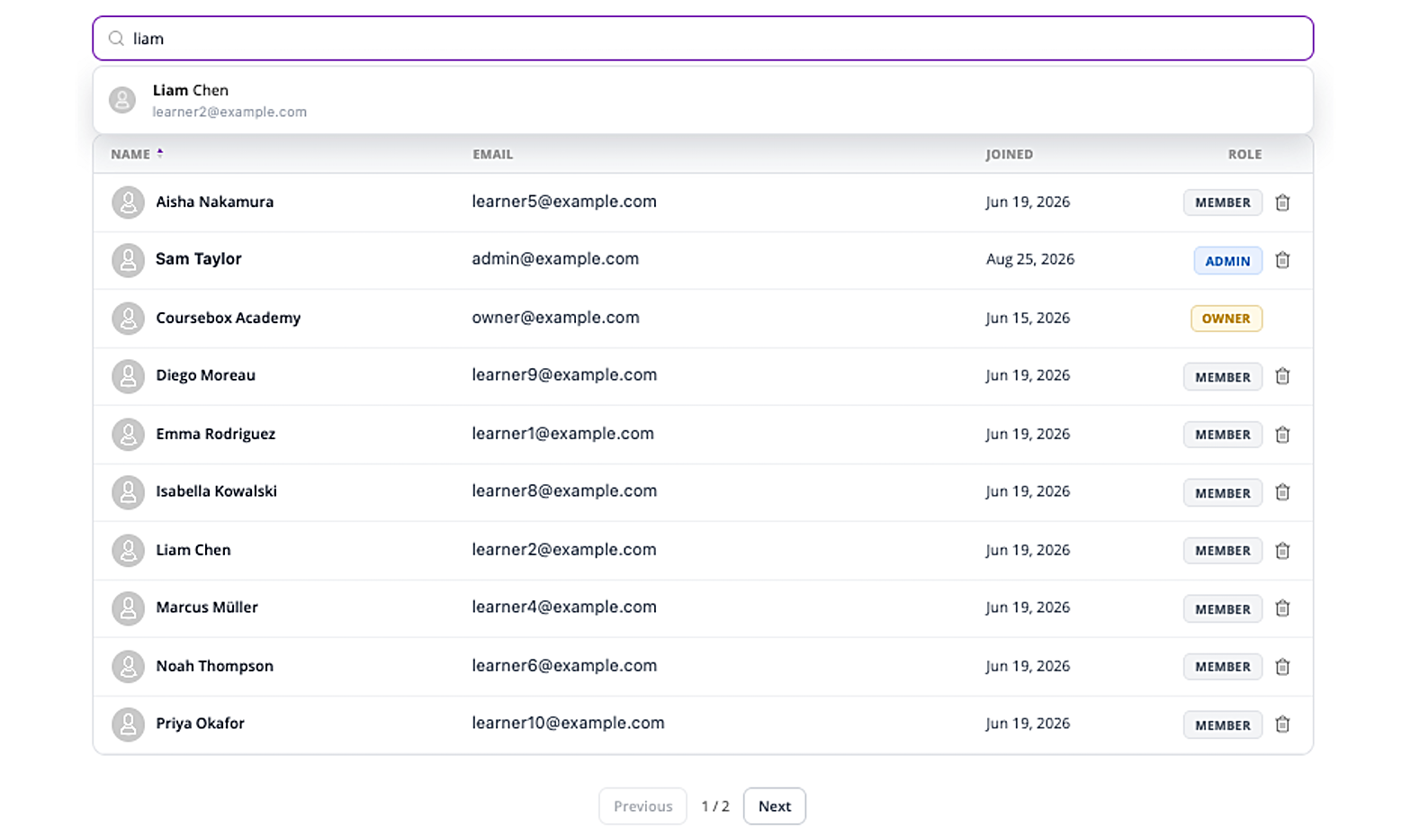The height and width of the screenshot is (837, 1411).
Task: Click Coursebox Academy's avatar icon
Action: (128, 318)
